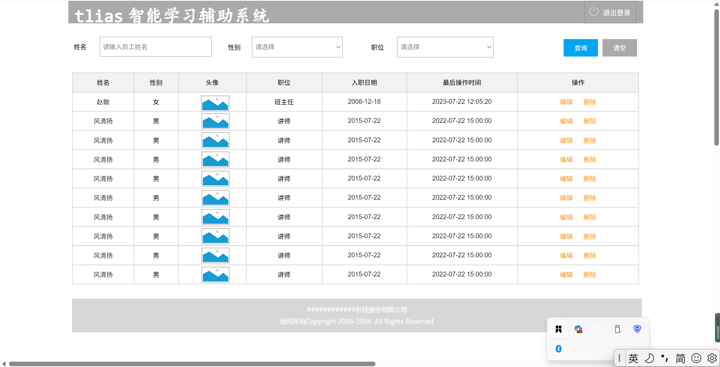Click the USB safely remove hardware icon

(x=618, y=329)
